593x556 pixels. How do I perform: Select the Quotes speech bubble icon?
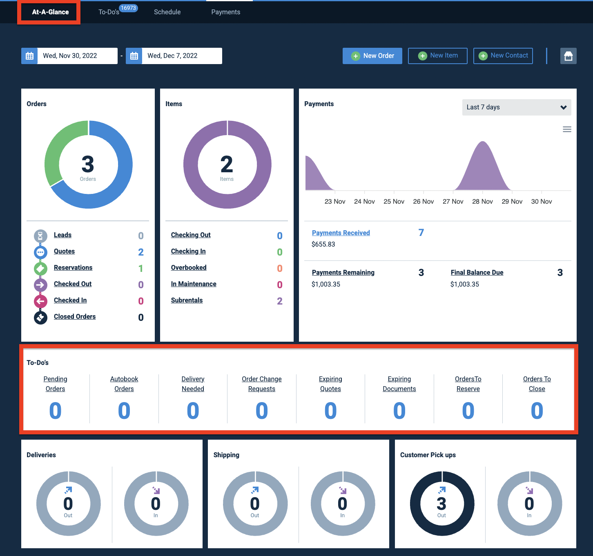click(40, 252)
